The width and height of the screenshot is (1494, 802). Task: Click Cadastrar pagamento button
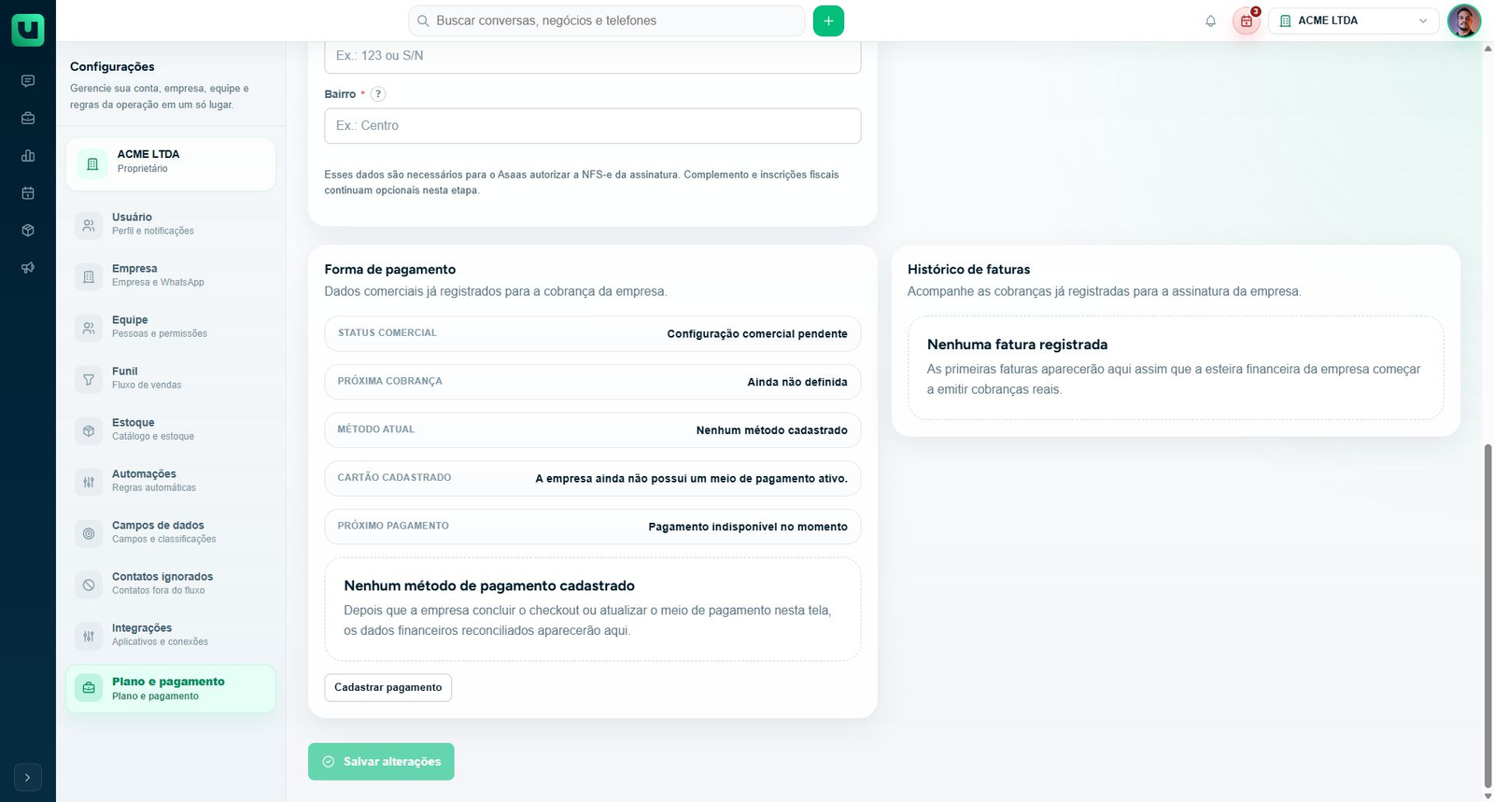click(388, 687)
